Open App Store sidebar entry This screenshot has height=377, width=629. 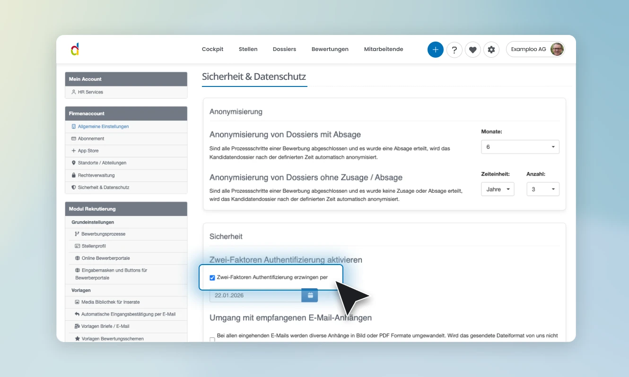coord(126,151)
